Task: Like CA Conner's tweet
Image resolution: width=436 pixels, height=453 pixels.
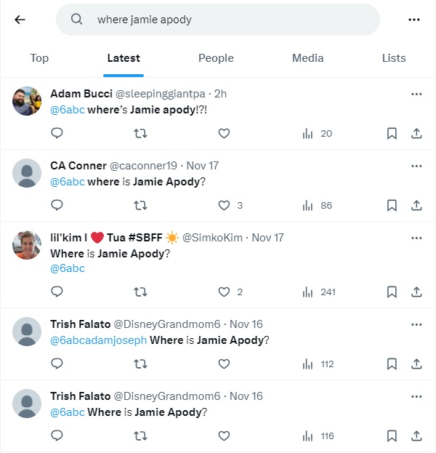Action: [224, 205]
